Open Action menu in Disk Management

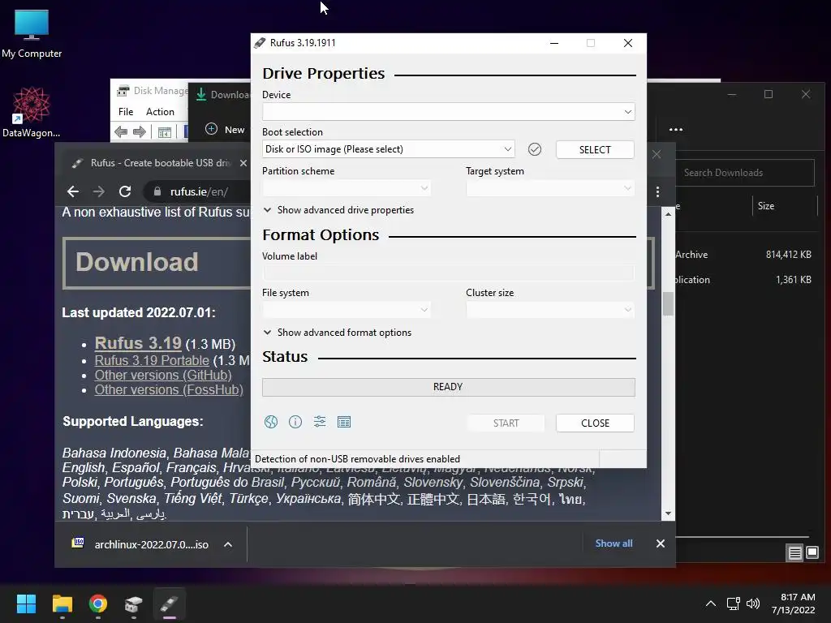[160, 112]
